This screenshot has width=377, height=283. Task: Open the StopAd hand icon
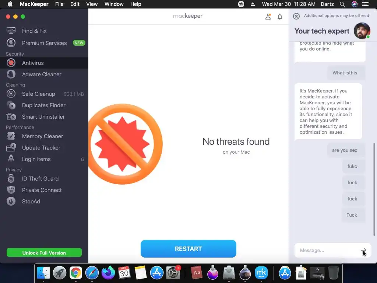(x=11, y=202)
